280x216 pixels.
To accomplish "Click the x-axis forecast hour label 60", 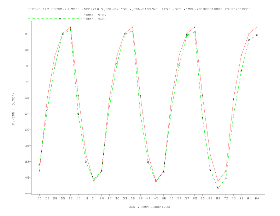I will (195, 198).
